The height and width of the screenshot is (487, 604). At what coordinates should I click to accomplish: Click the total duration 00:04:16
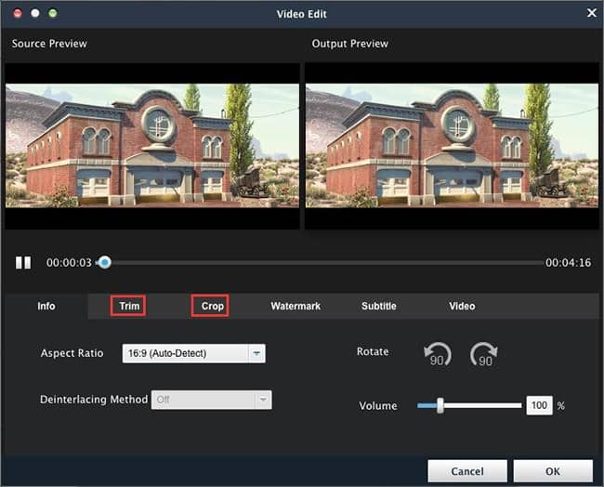(568, 263)
